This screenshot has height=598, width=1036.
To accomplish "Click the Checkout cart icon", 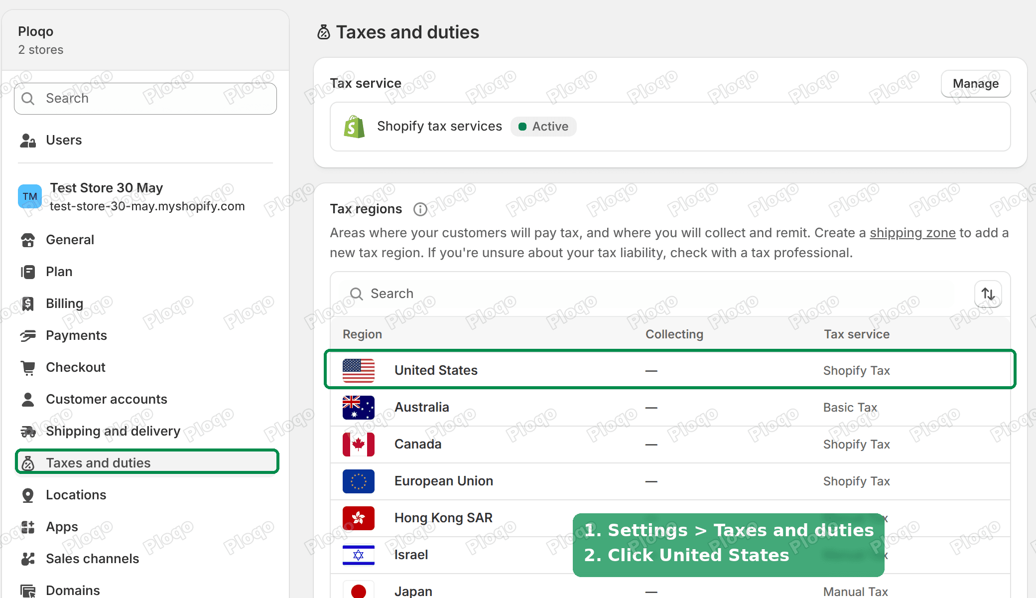I will (x=28, y=368).
